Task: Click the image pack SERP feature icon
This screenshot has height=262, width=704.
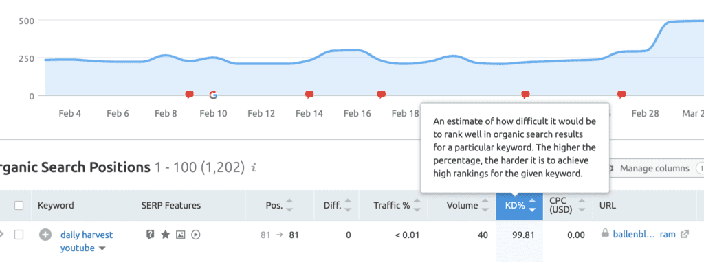Action: click(181, 235)
